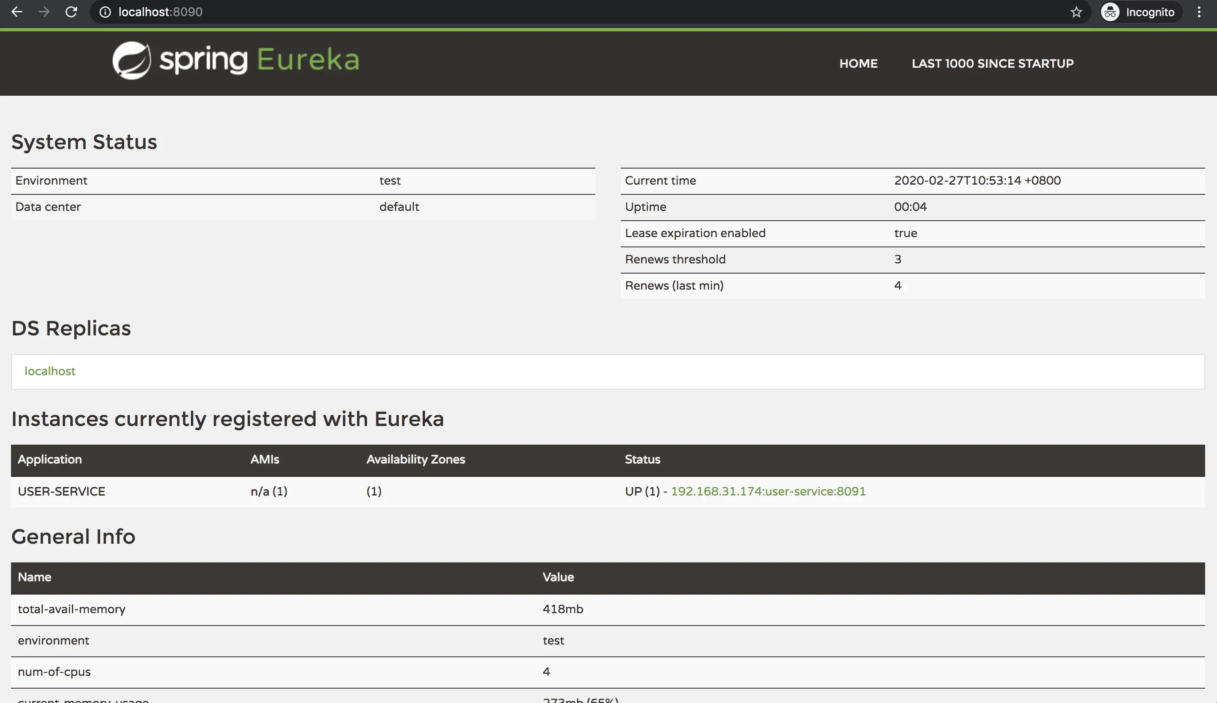The width and height of the screenshot is (1217, 703).
Task: Click the USER-SERVICE application cell
Action: coord(61,491)
